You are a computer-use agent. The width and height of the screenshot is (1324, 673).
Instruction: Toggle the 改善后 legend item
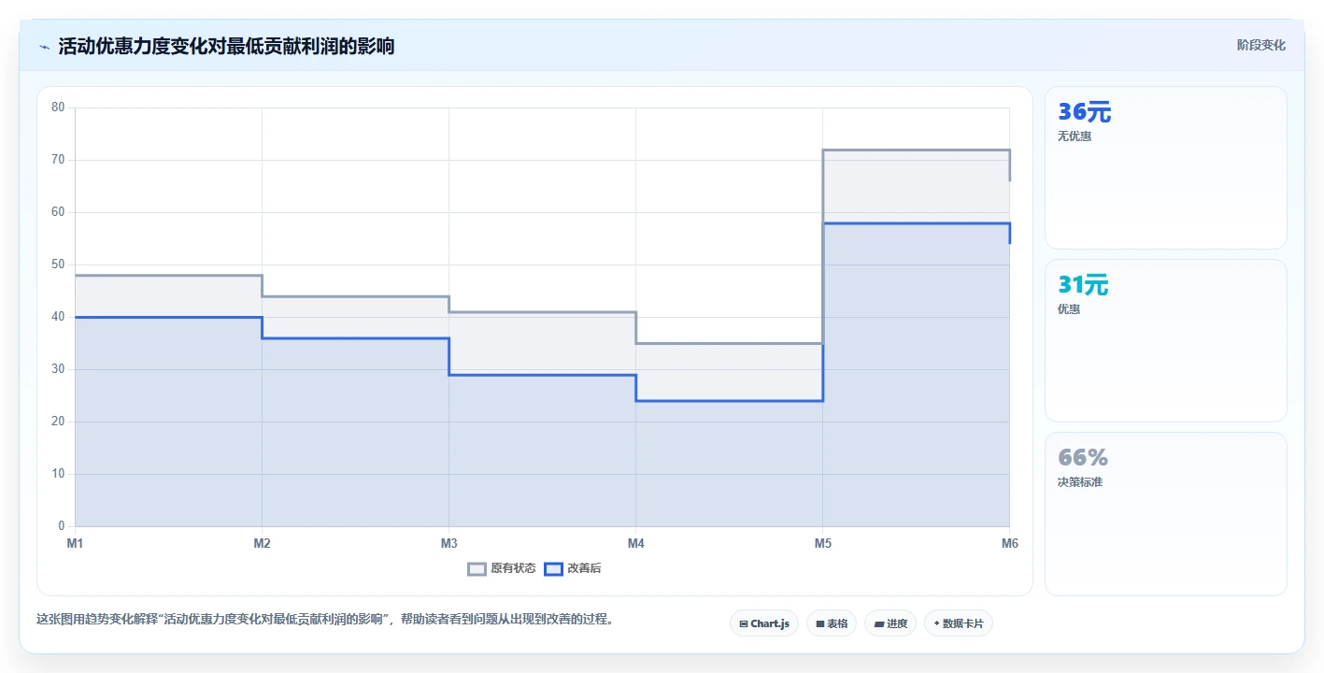(x=573, y=568)
